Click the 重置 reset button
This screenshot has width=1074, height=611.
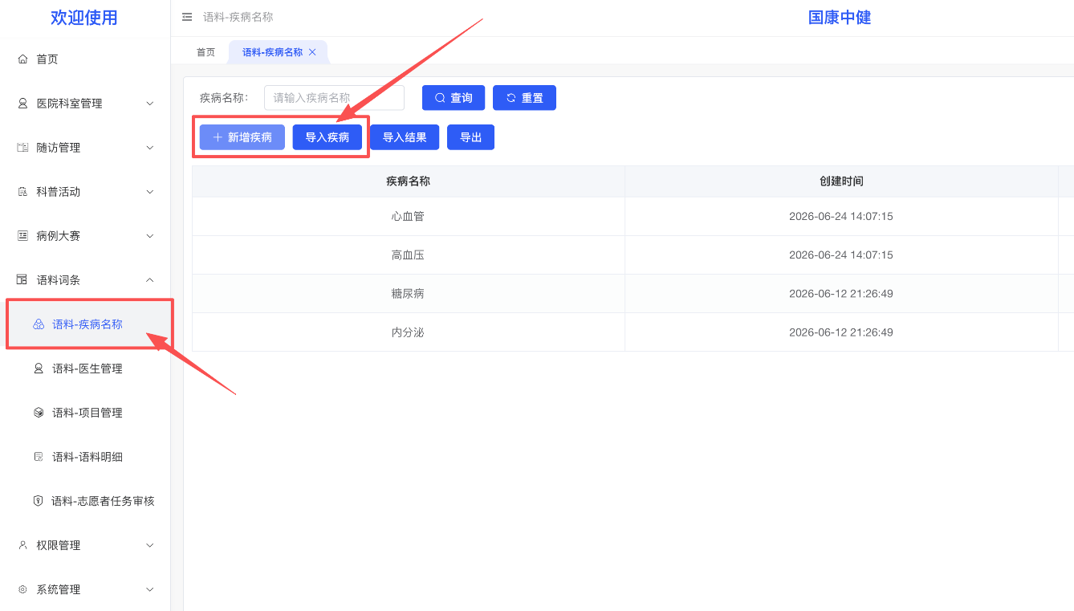(x=524, y=98)
